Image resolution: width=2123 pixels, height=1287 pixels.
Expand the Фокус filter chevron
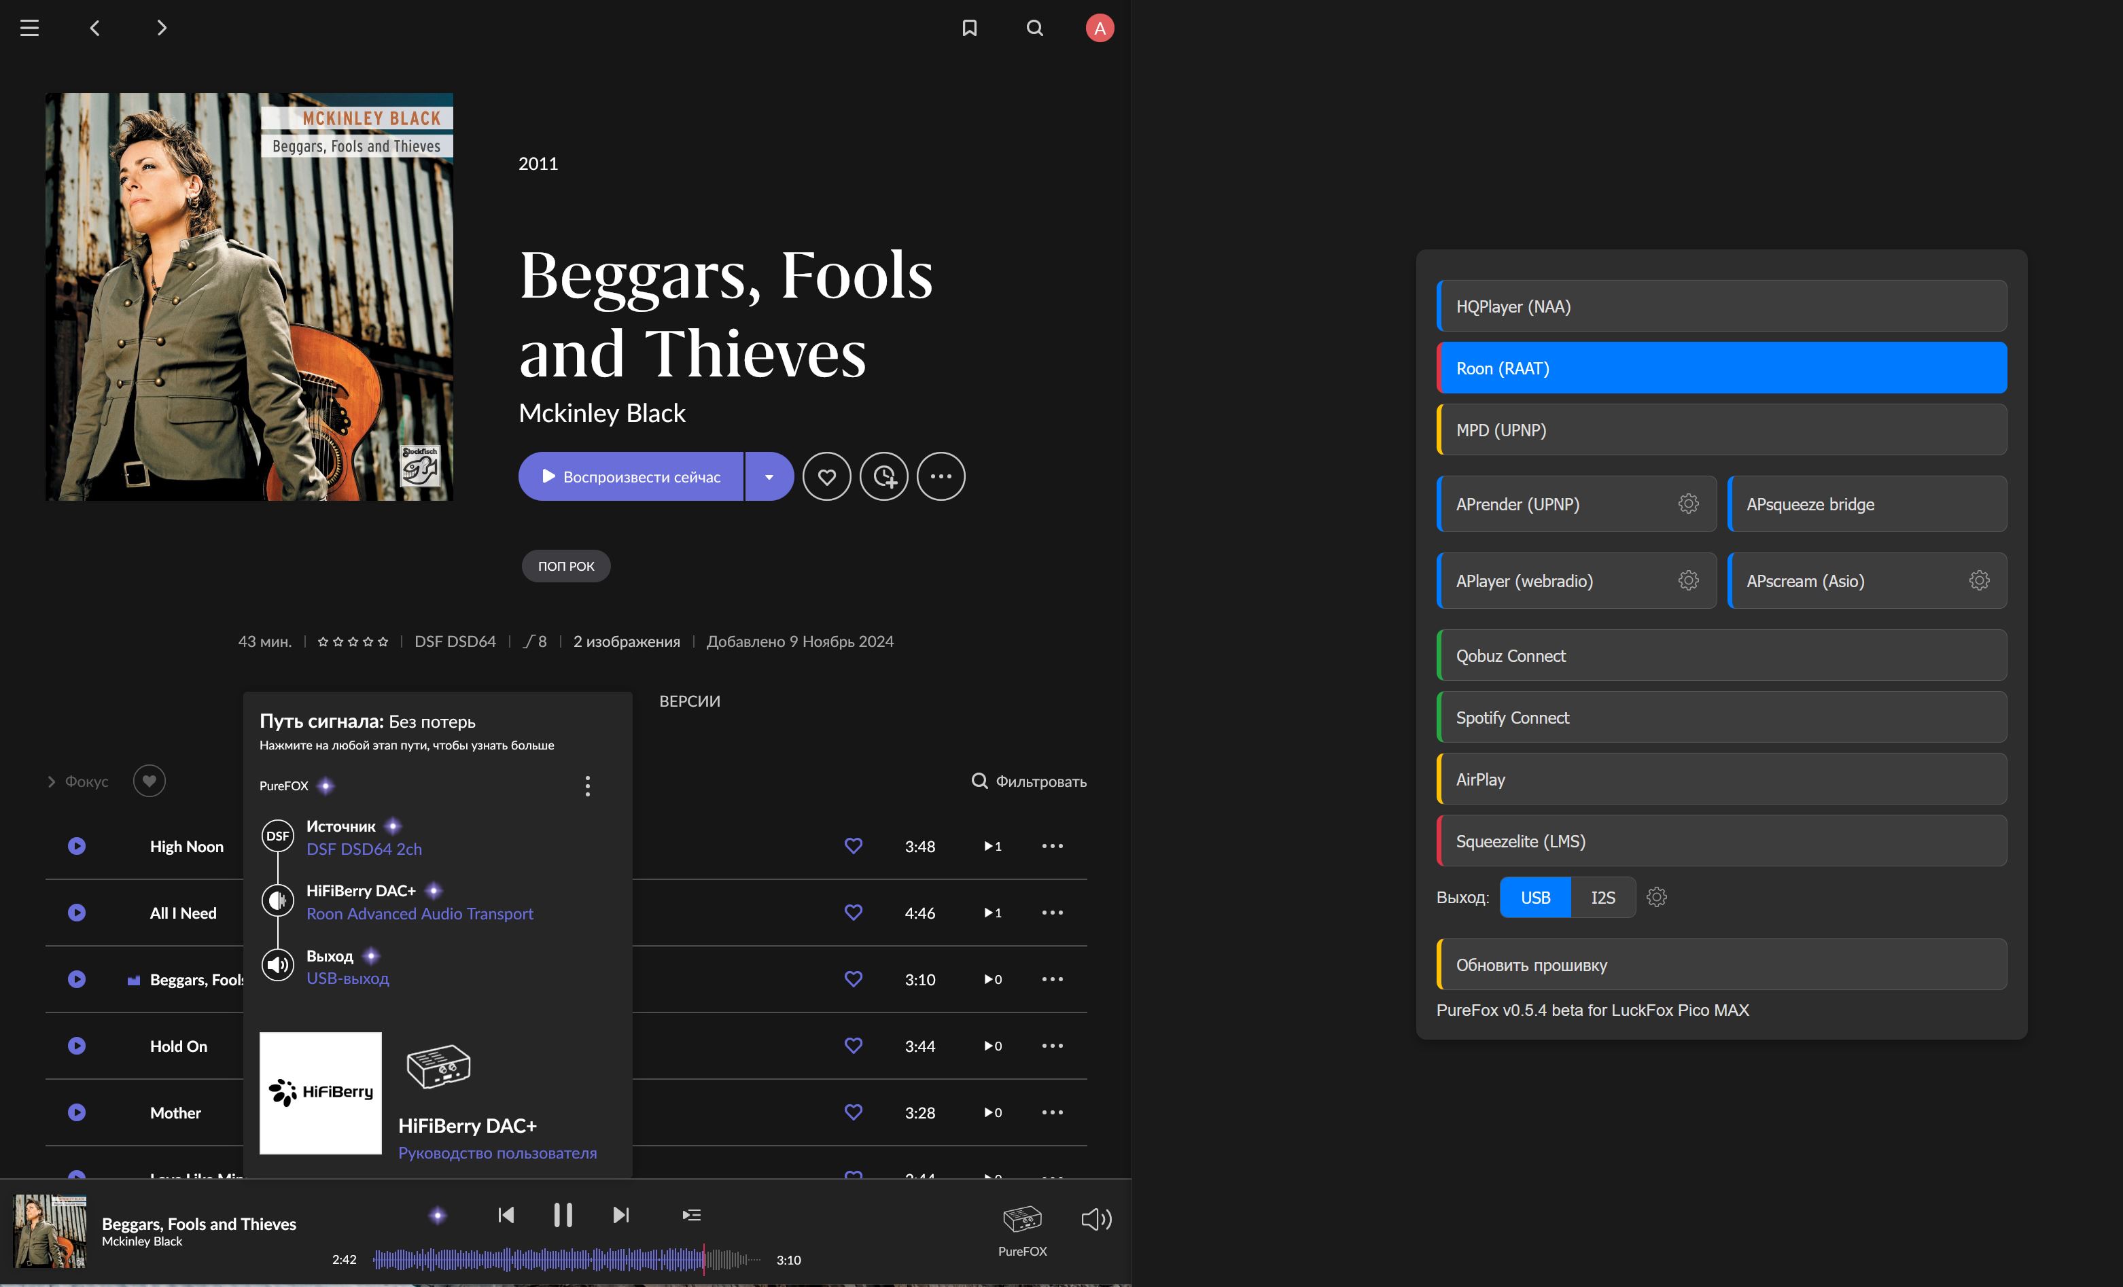[51, 782]
